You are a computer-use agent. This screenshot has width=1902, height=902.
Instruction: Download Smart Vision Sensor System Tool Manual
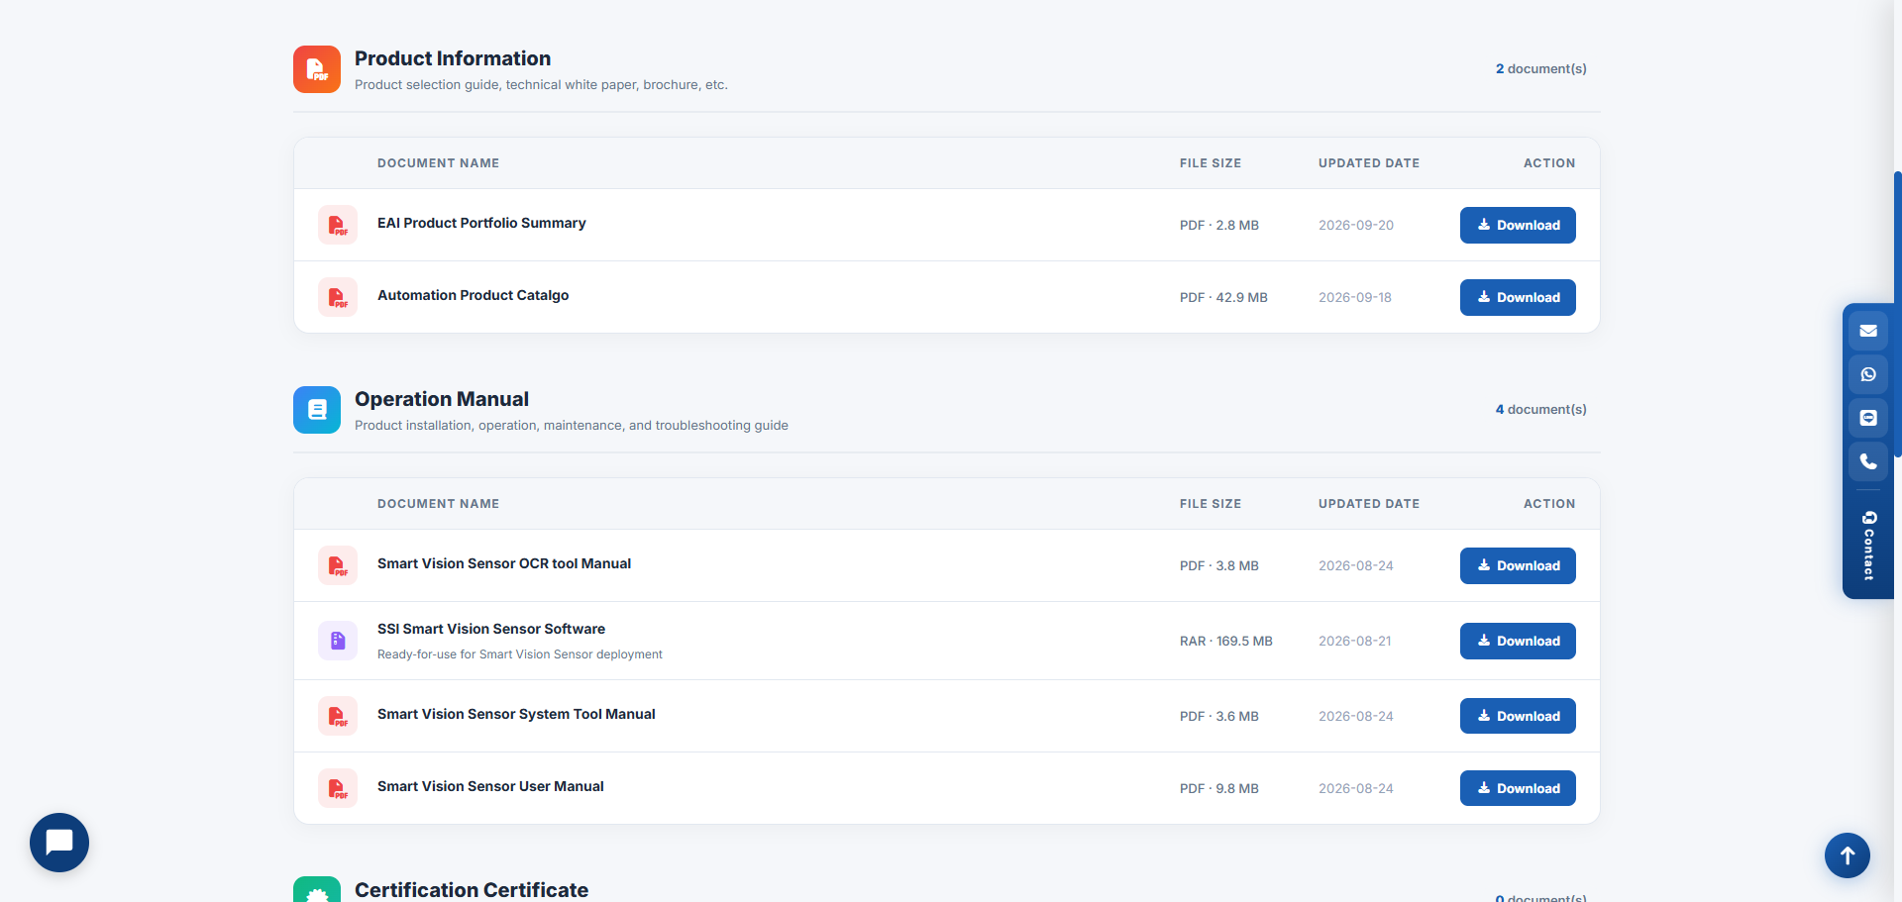pos(1518,716)
